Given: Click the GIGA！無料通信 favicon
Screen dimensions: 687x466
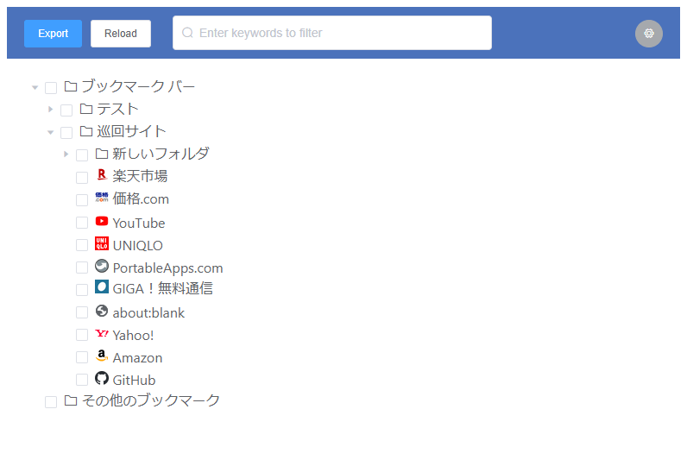Looking at the screenshot, I should (102, 287).
